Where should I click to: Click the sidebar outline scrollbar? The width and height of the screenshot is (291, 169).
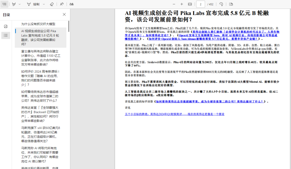(x=69, y=26)
